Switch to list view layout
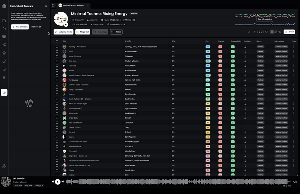Image resolution: width=300 pixels, height=194 pixels. [272, 32]
